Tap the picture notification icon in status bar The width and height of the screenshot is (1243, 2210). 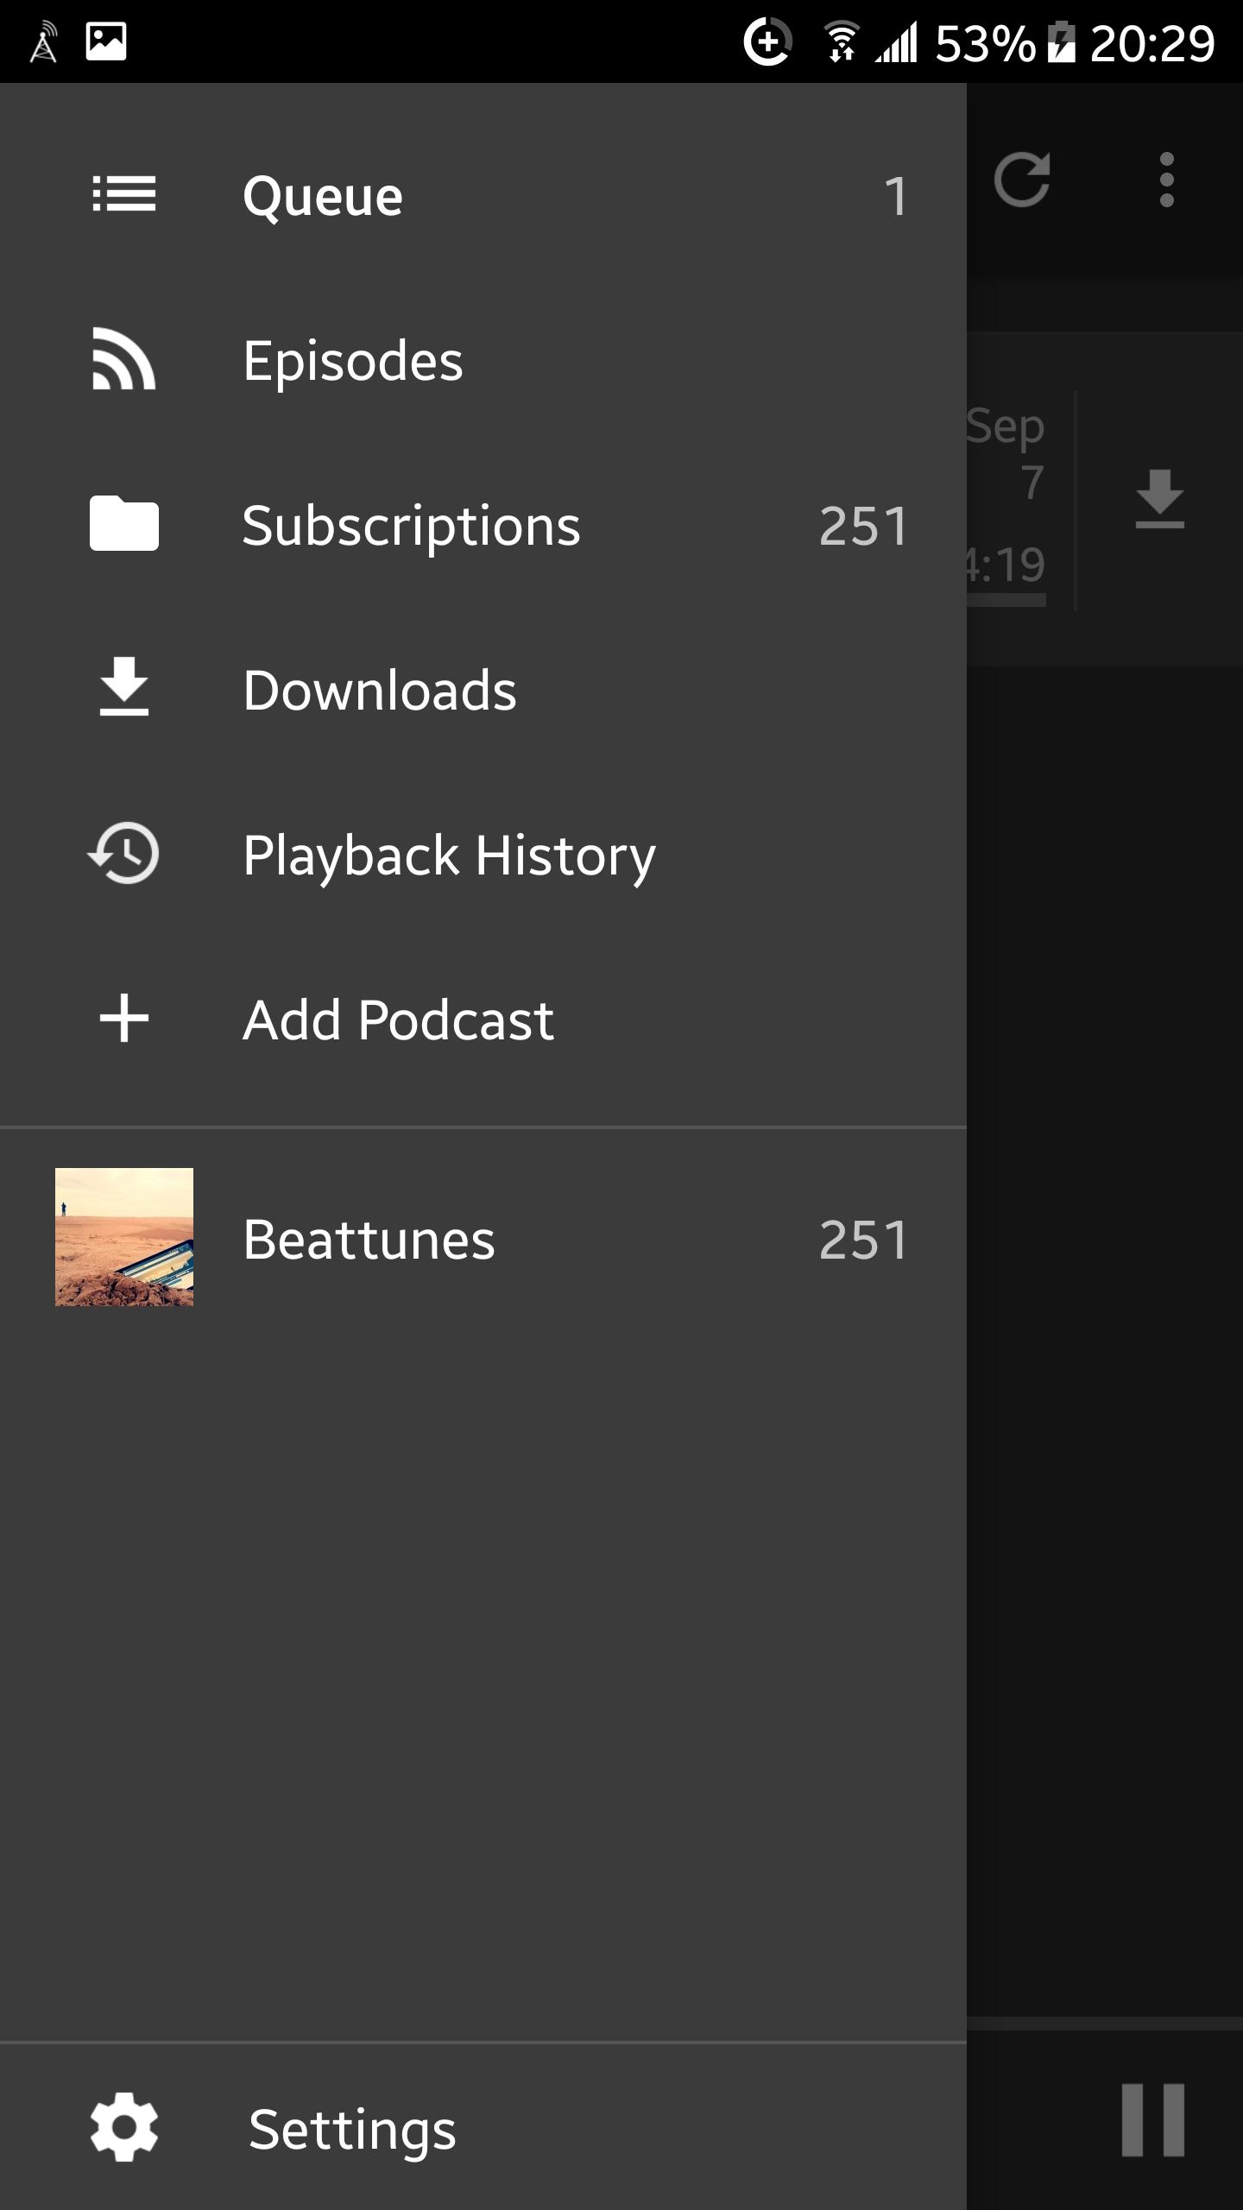point(106,41)
